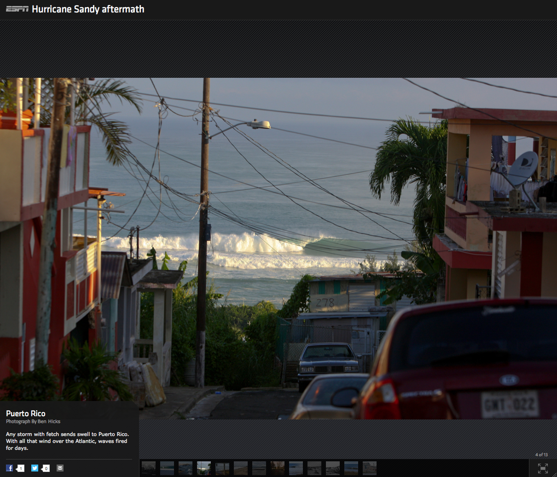View the sixth thumbnail photo
557x477 pixels.
[x=241, y=468]
